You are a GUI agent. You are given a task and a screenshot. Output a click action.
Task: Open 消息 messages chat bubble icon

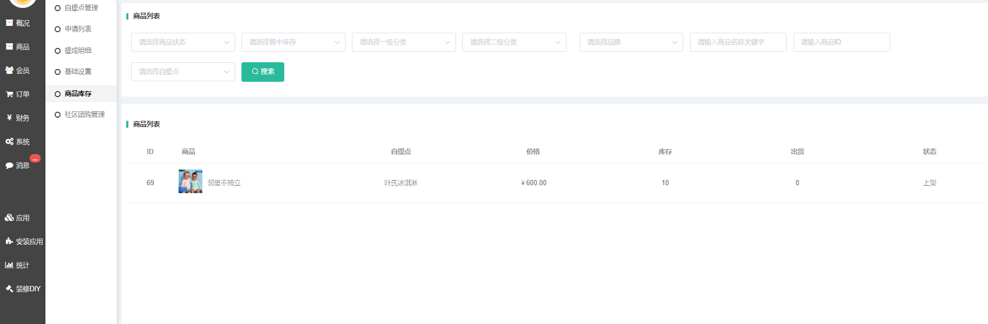pos(10,166)
